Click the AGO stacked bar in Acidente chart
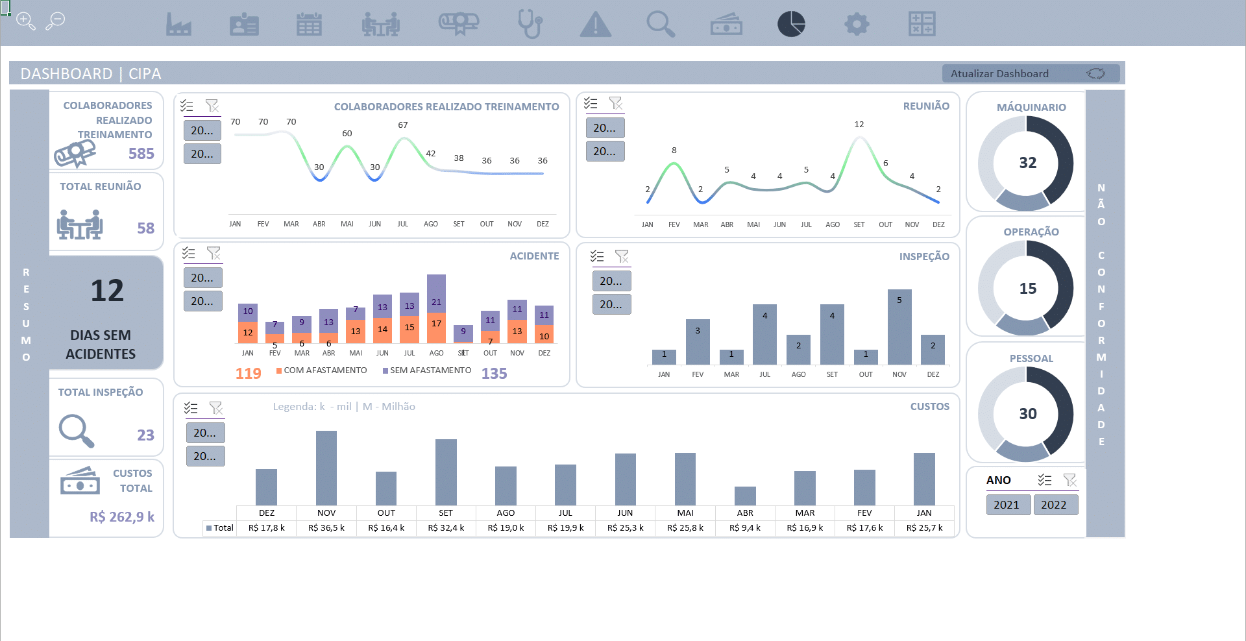 (436, 309)
